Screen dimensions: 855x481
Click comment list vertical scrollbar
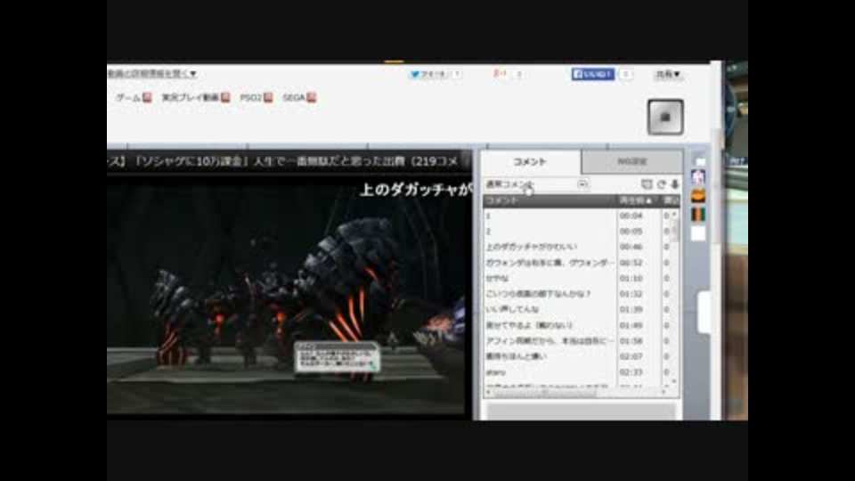coord(674,298)
